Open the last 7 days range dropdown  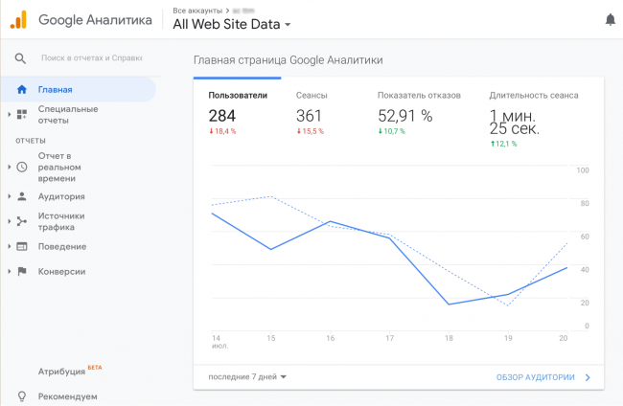(247, 377)
